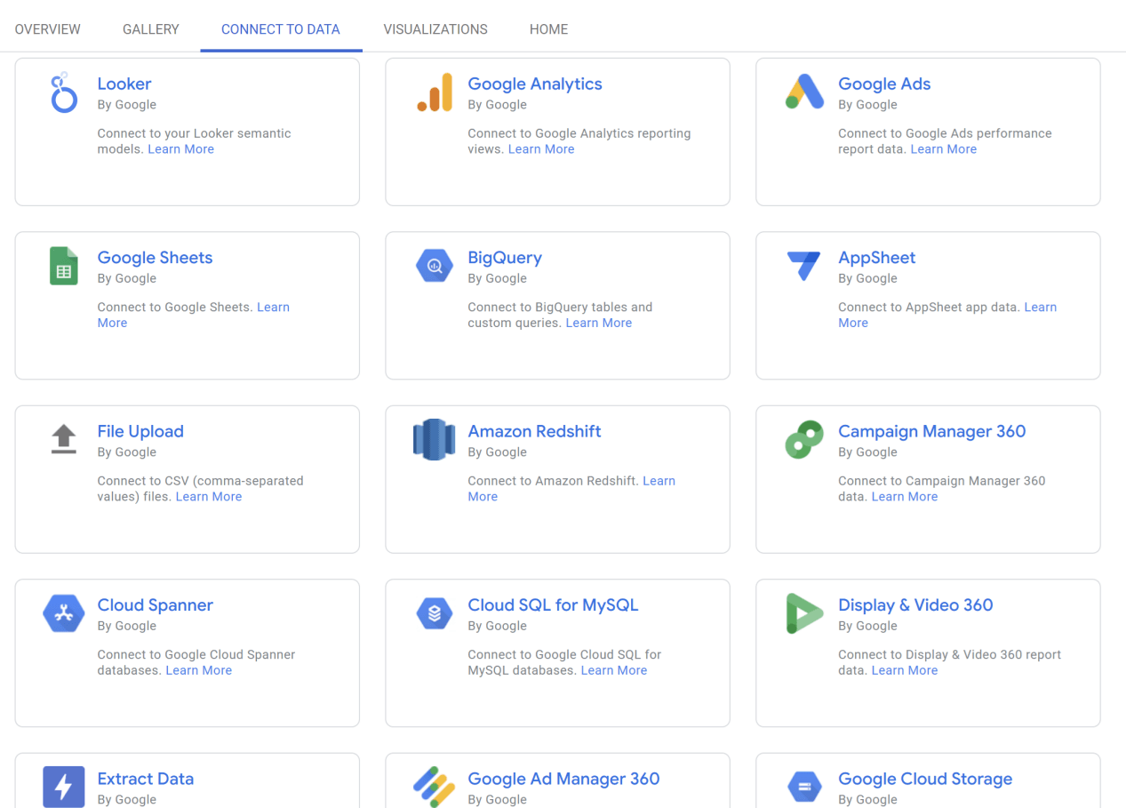Image resolution: width=1126 pixels, height=808 pixels.
Task: Open the Home tab
Action: (548, 29)
